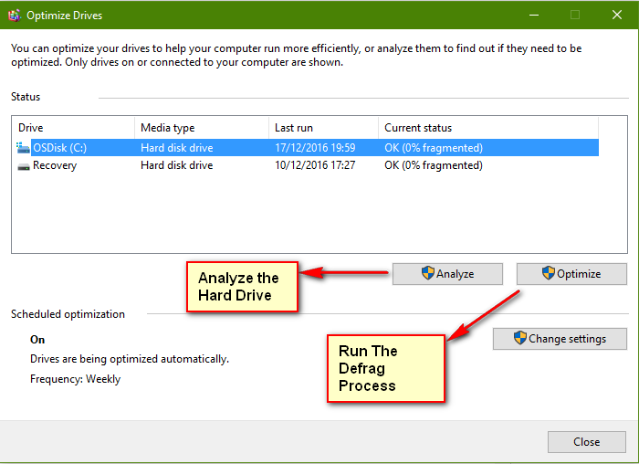
Task: Click the Analyze button
Action: (447, 274)
